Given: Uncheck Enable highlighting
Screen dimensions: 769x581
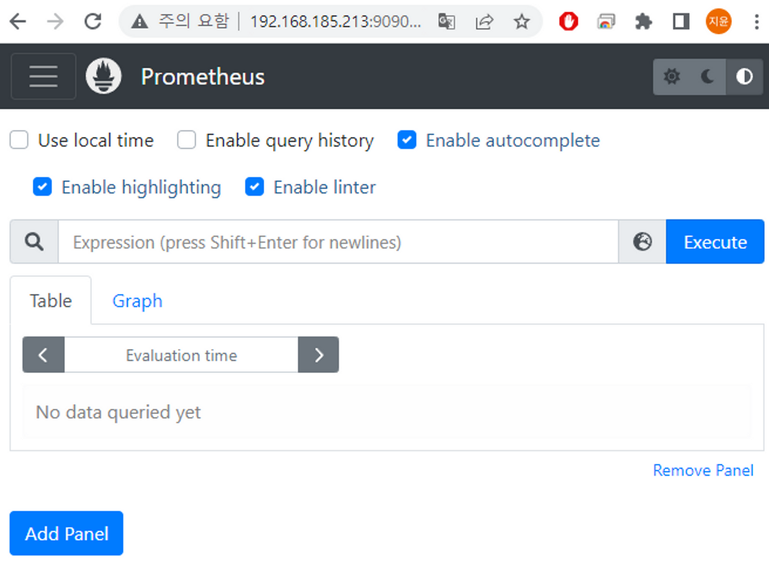Looking at the screenshot, I should tap(42, 187).
